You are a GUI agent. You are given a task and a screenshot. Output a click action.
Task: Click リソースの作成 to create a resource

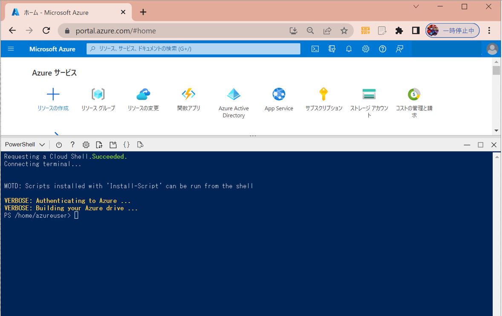point(53,100)
